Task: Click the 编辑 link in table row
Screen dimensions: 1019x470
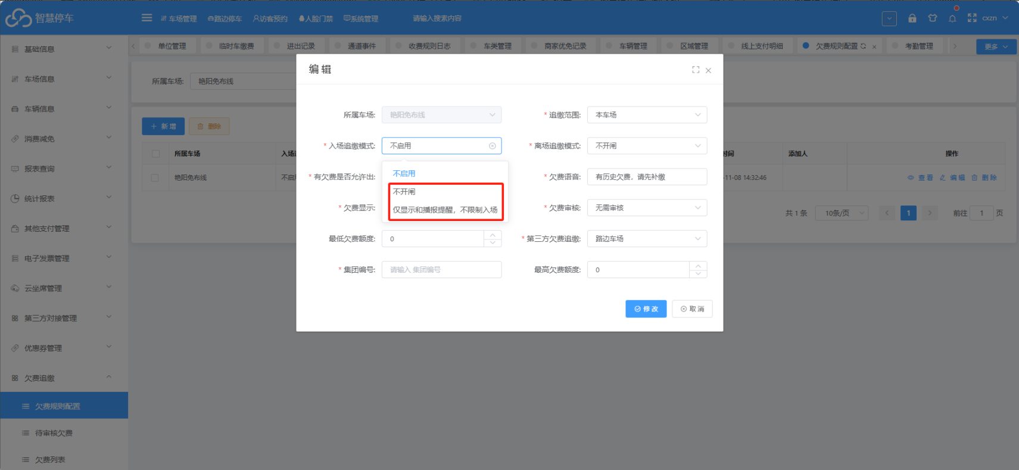Action: (952, 178)
